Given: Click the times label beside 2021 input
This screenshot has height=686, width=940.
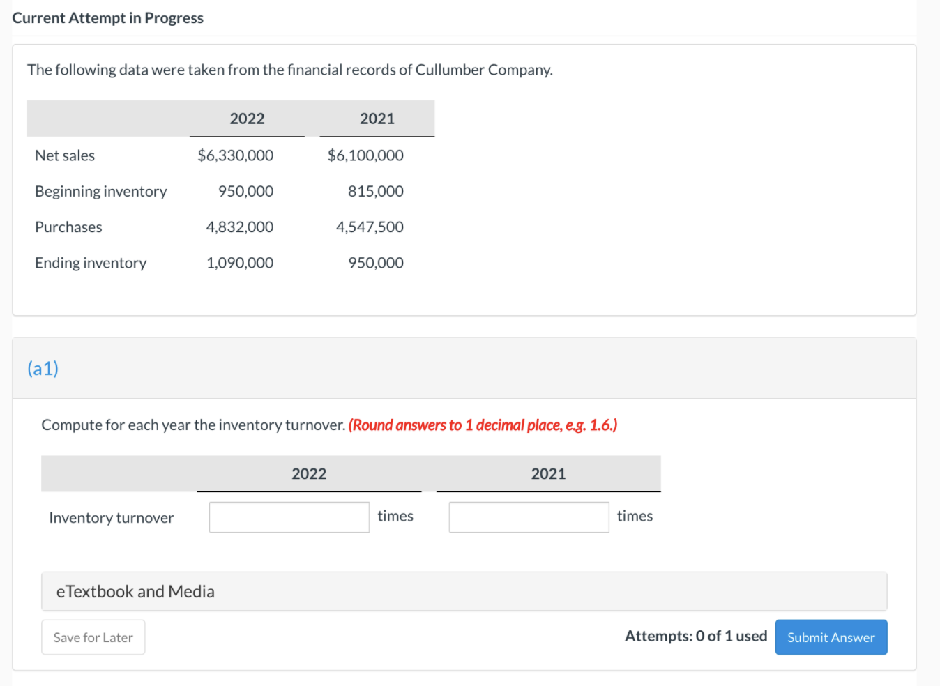Looking at the screenshot, I should (635, 516).
